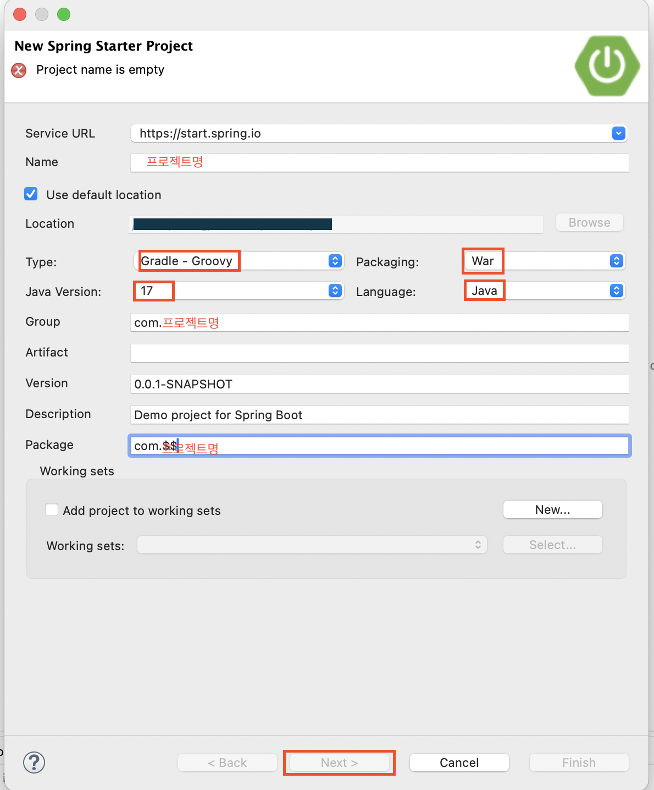Viewport: 654px width, 790px height.
Task: Click the Spring Boot power logo
Action: [607, 66]
